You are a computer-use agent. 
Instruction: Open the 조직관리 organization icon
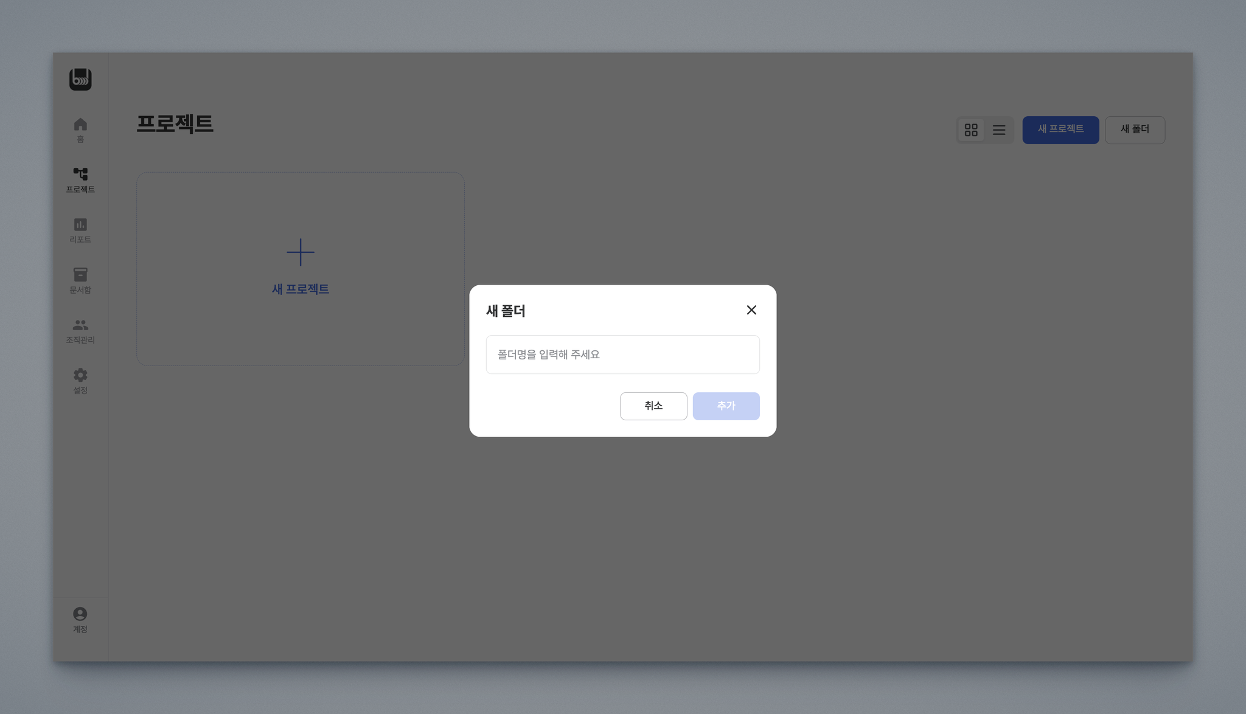click(x=80, y=325)
